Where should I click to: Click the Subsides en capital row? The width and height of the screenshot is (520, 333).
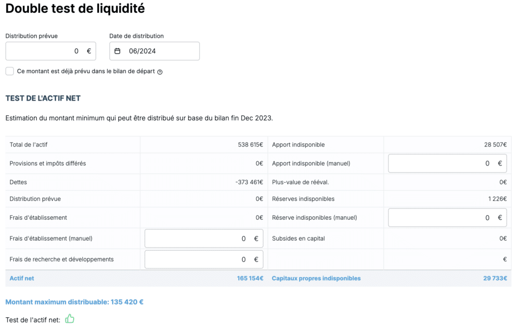tap(389, 239)
